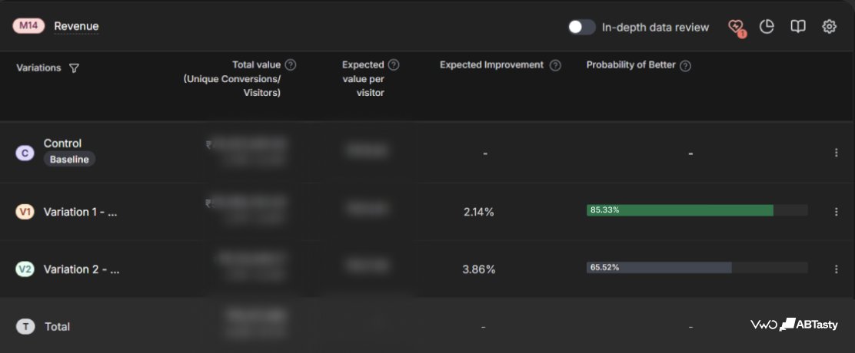This screenshot has width=855, height=353.
Task: Open more options for Variation 1 row
Action: [836, 212]
